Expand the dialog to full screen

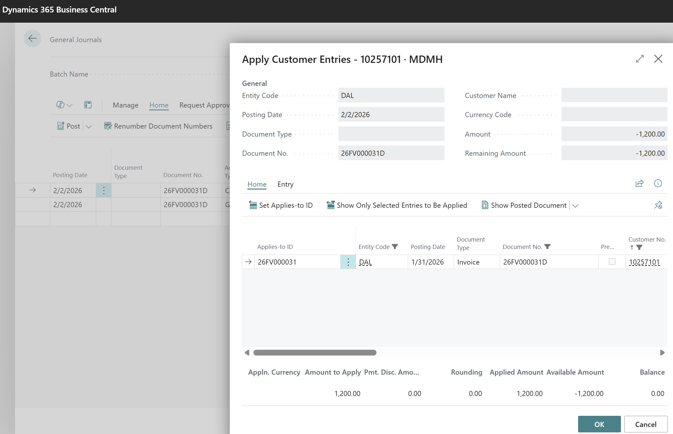pos(640,59)
